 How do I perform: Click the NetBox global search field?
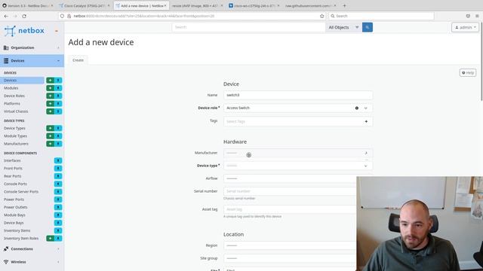pos(248,27)
